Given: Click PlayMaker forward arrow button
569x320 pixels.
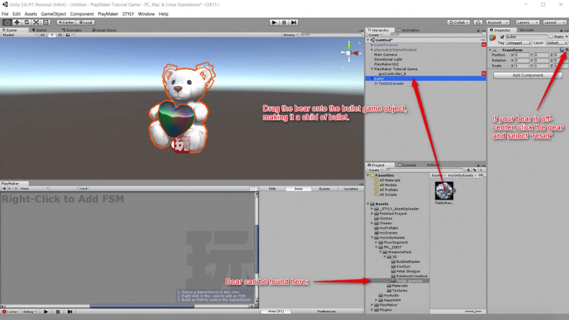Looking at the screenshot, I should tap(10, 188).
